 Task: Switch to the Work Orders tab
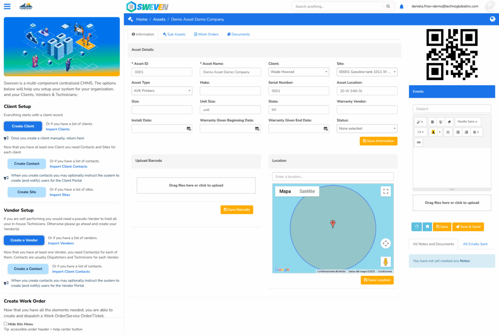tap(206, 35)
